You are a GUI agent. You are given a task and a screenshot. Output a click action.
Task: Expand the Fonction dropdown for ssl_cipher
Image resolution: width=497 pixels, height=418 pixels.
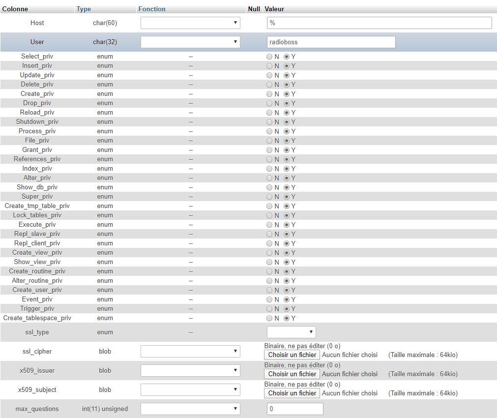[190, 351]
